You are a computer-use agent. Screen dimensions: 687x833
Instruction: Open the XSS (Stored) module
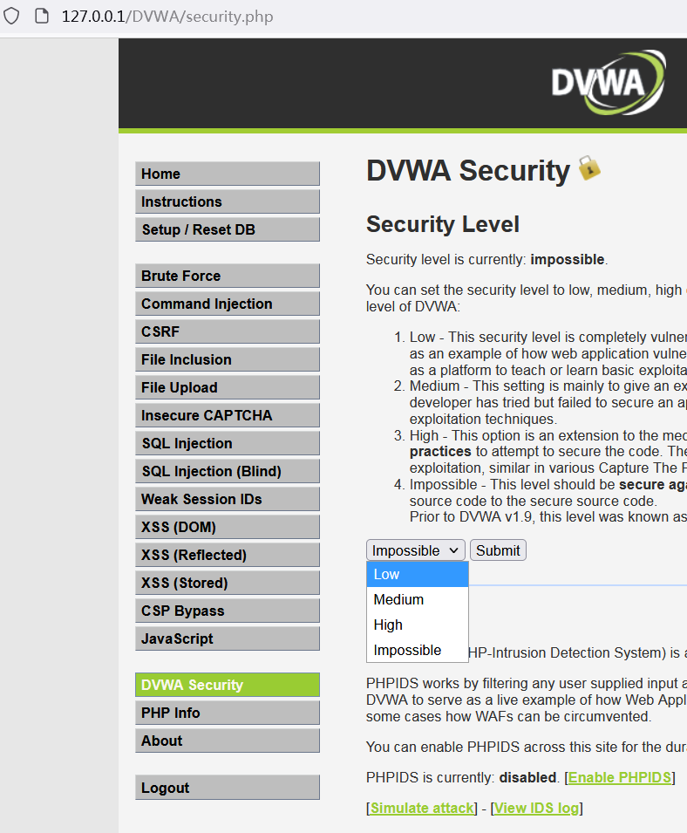228,583
